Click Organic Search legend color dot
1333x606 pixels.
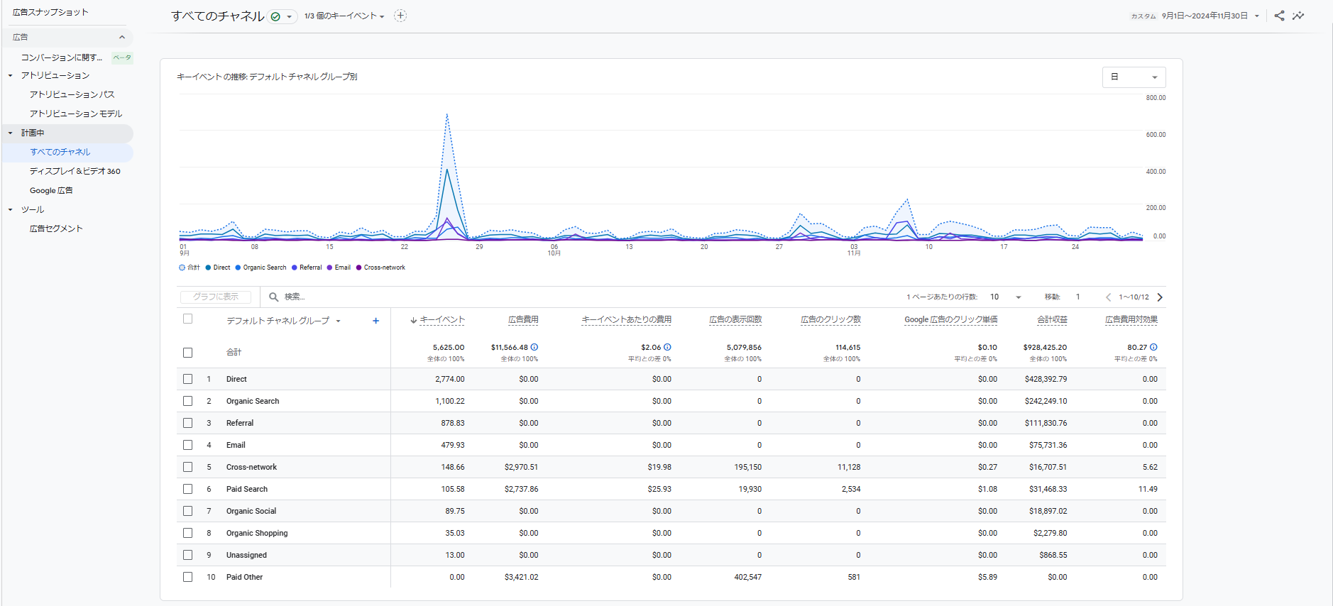click(x=238, y=268)
